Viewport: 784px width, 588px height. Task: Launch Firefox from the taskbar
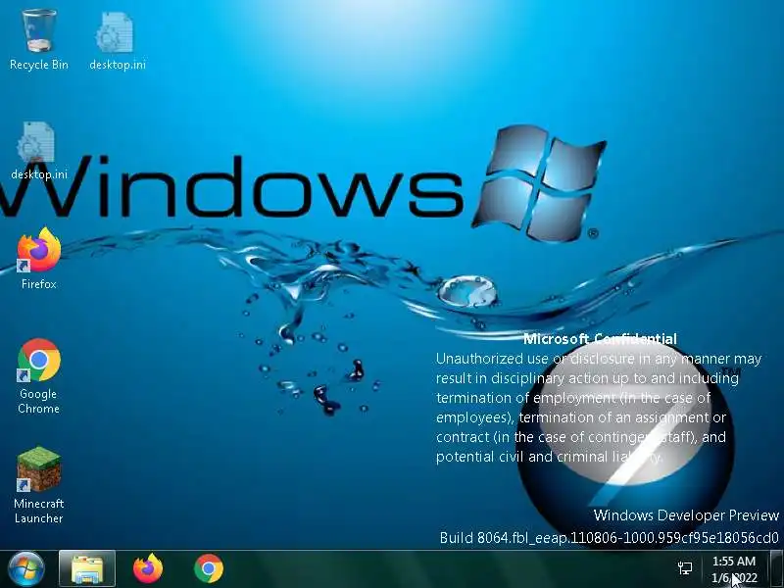pyautogui.click(x=148, y=569)
